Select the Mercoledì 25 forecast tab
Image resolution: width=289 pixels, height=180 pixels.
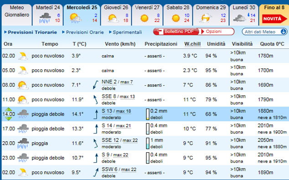click(82, 15)
